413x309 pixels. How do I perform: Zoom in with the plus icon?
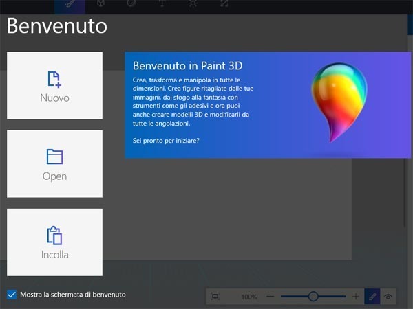click(356, 297)
